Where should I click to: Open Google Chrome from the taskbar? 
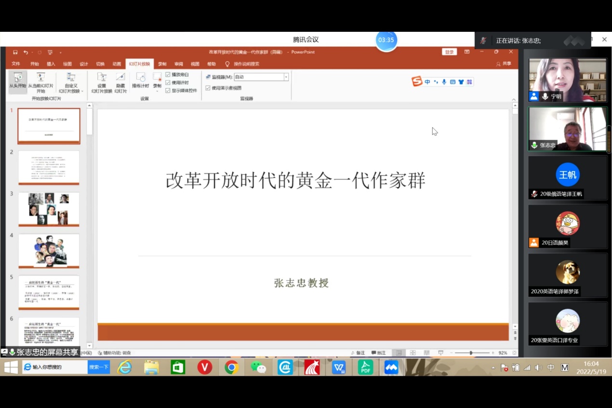click(x=231, y=368)
